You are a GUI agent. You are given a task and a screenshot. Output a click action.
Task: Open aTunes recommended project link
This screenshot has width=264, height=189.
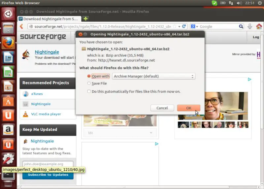37,94
